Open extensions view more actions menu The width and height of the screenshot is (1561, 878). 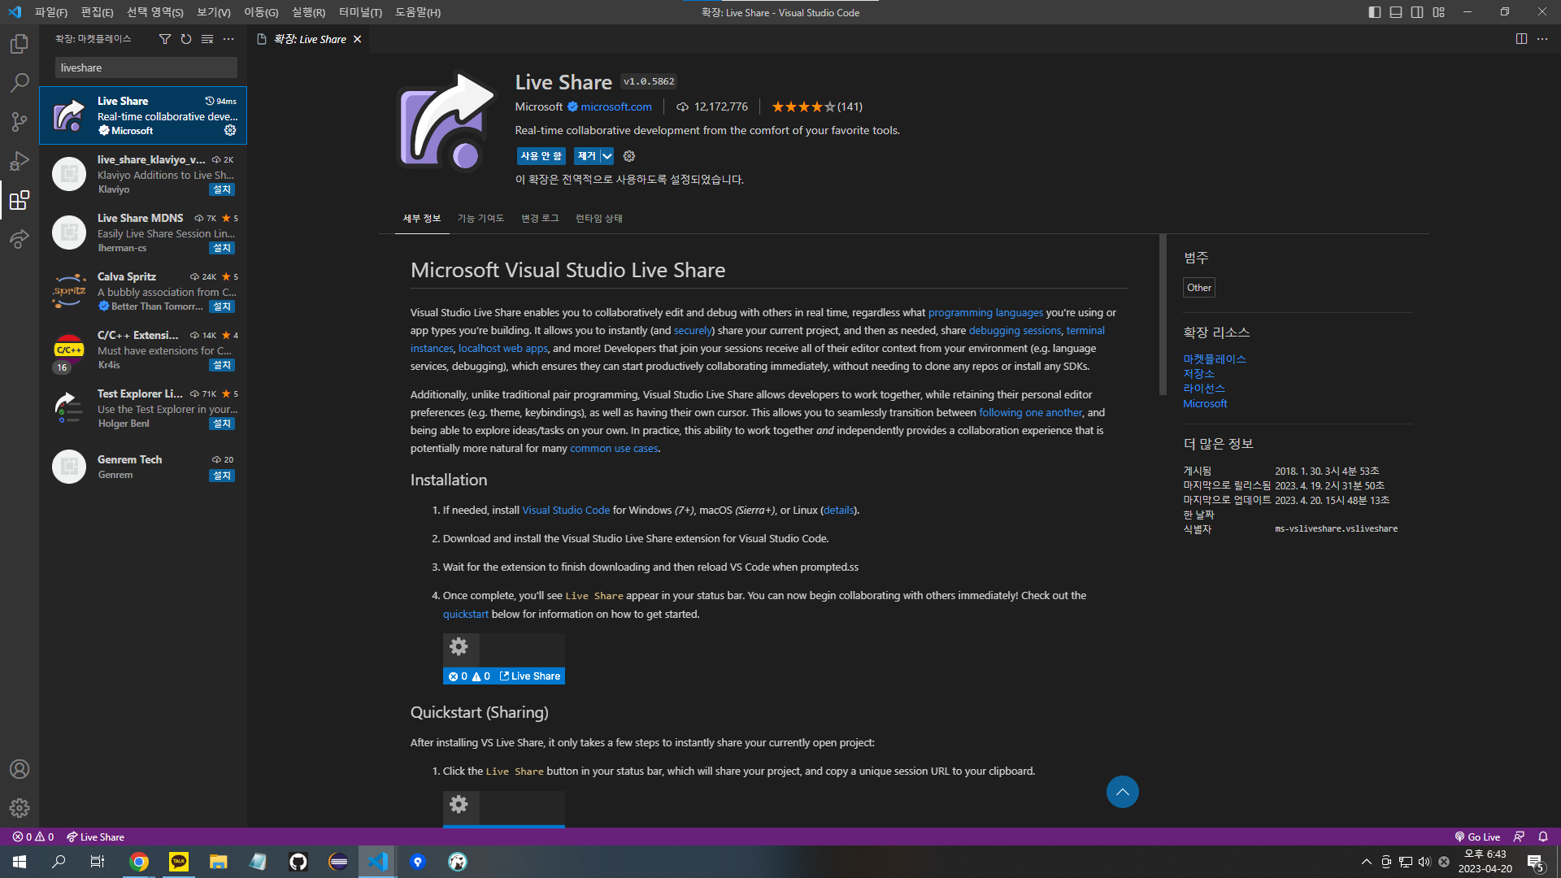pos(228,38)
